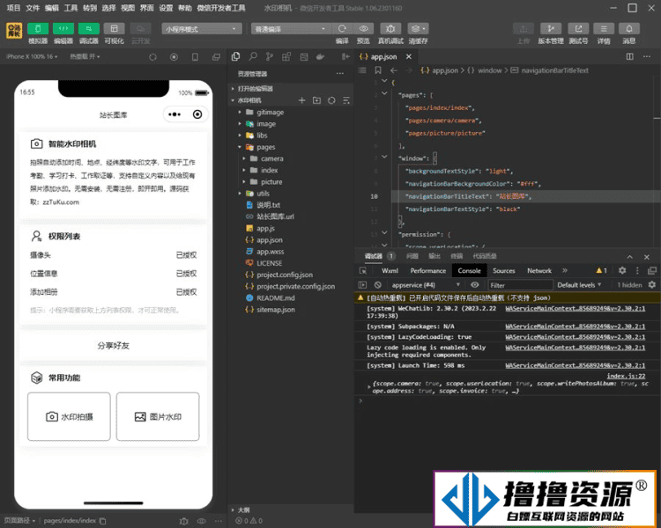
Task: Open the 设置 menu
Action: pyautogui.click(x=166, y=8)
